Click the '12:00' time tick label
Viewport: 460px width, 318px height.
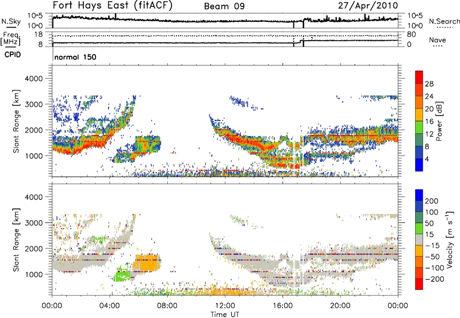[225, 306]
